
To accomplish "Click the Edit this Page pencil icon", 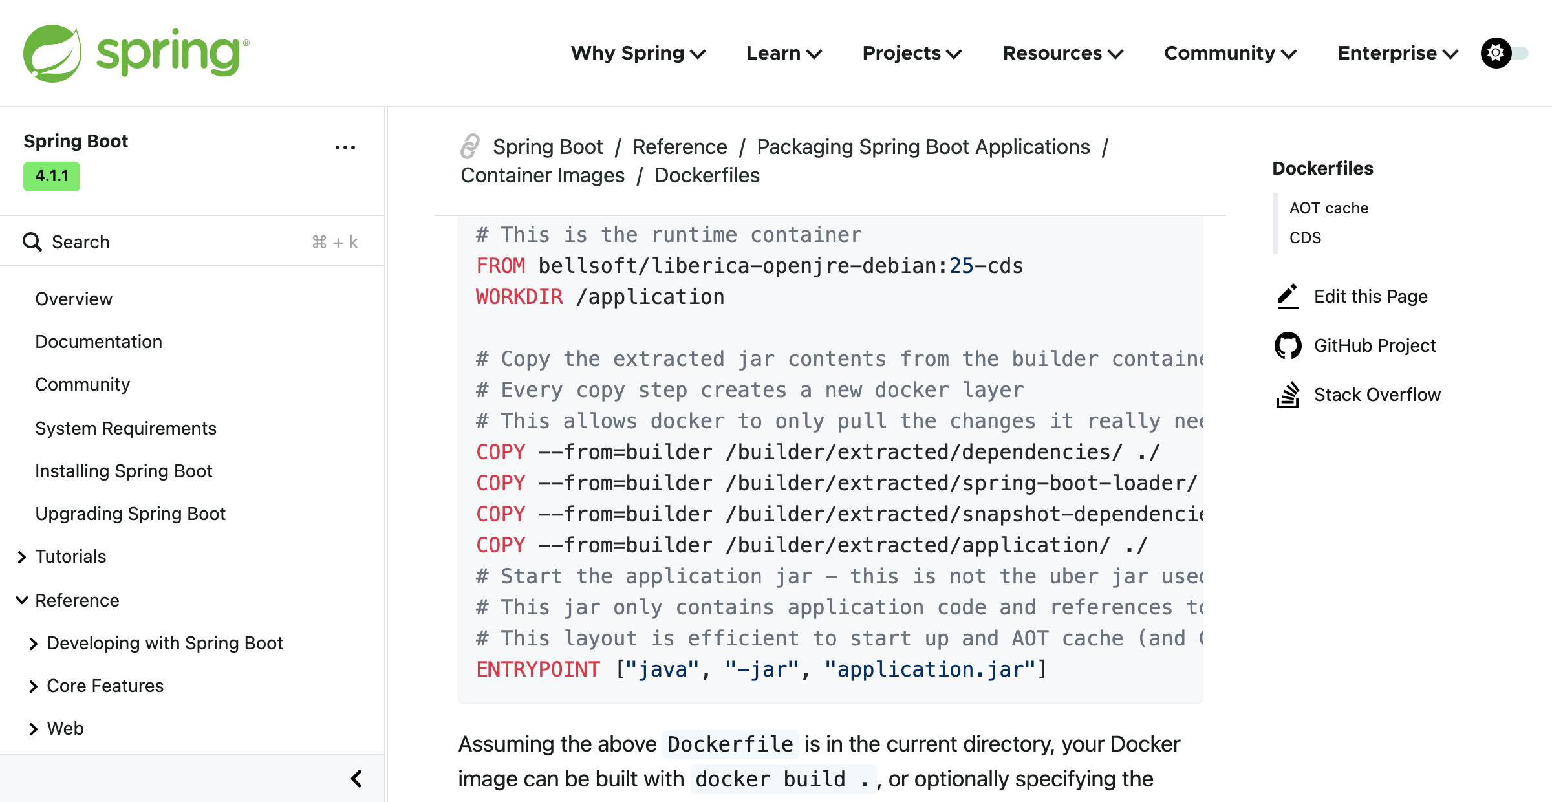I will (x=1288, y=296).
